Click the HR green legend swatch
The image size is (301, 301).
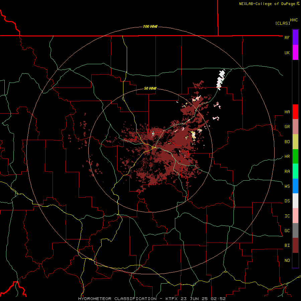pos(295,157)
